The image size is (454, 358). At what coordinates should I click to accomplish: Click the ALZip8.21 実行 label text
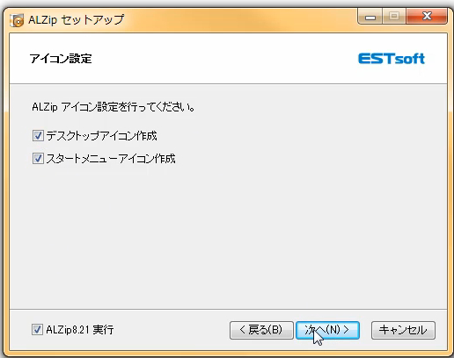pos(80,330)
